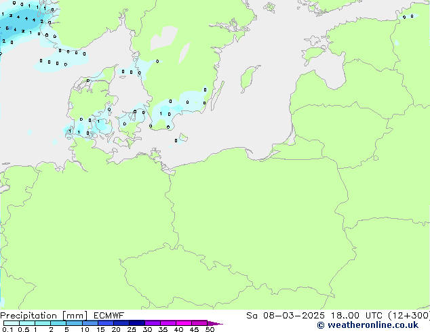Image resolution: width=430 pixels, height=332 pixels.
Task: Click legend label '50'
Action: pos(210,329)
